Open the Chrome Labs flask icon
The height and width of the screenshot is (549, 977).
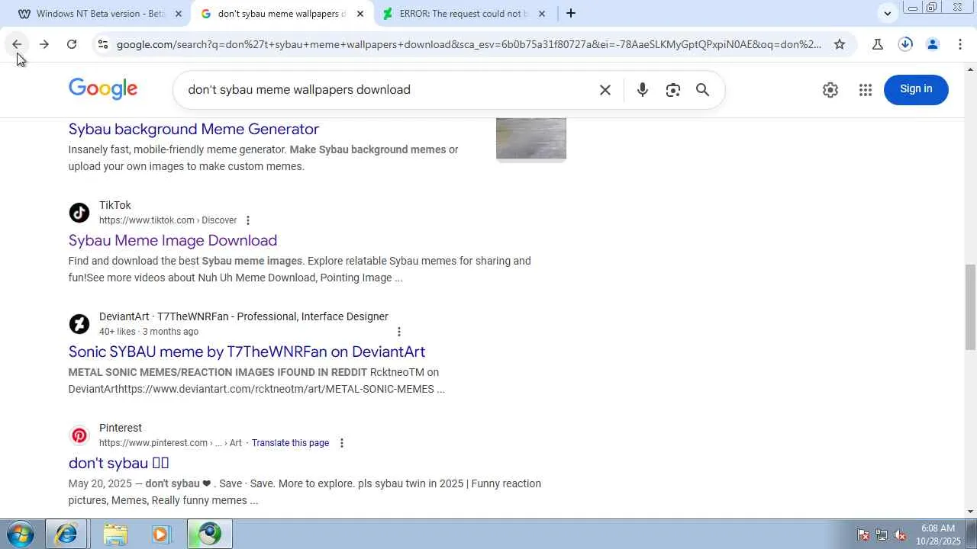(878, 44)
